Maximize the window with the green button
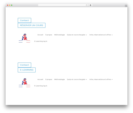Screen dimensions: 133x113 coord(12,5)
